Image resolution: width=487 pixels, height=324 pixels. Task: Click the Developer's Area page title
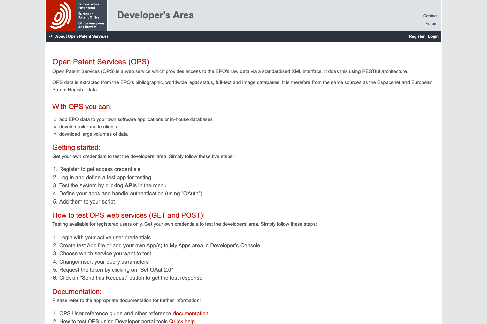click(155, 15)
